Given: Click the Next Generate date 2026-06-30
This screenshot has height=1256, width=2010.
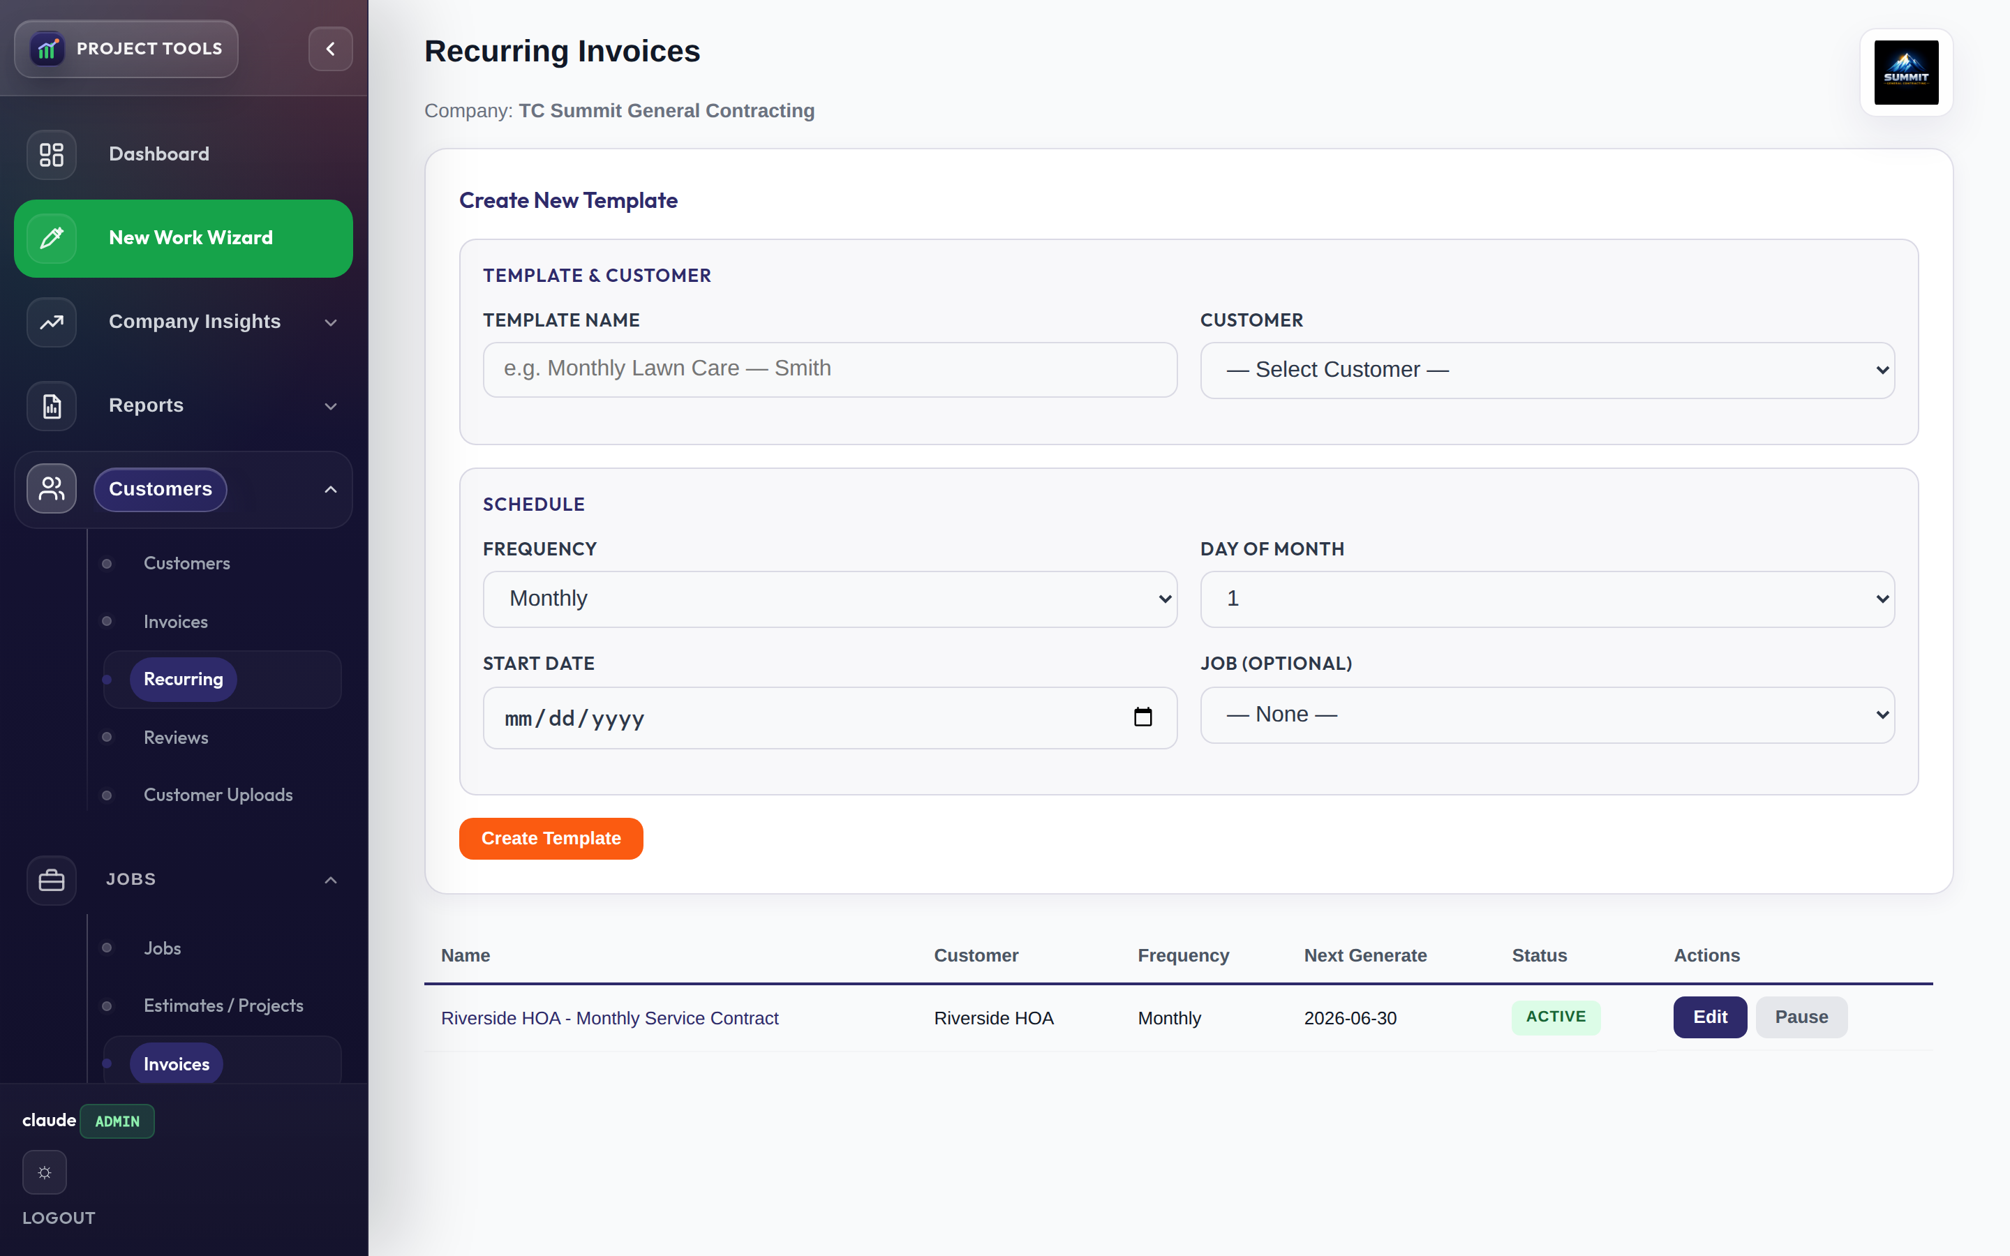Looking at the screenshot, I should [x=1350, y=1019].
